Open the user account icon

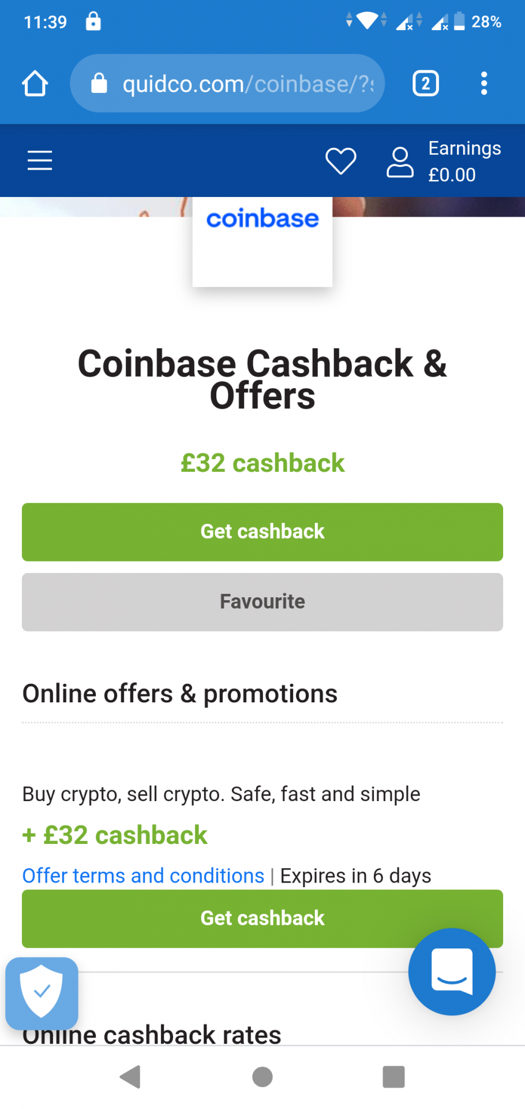[x=400, y=162]
